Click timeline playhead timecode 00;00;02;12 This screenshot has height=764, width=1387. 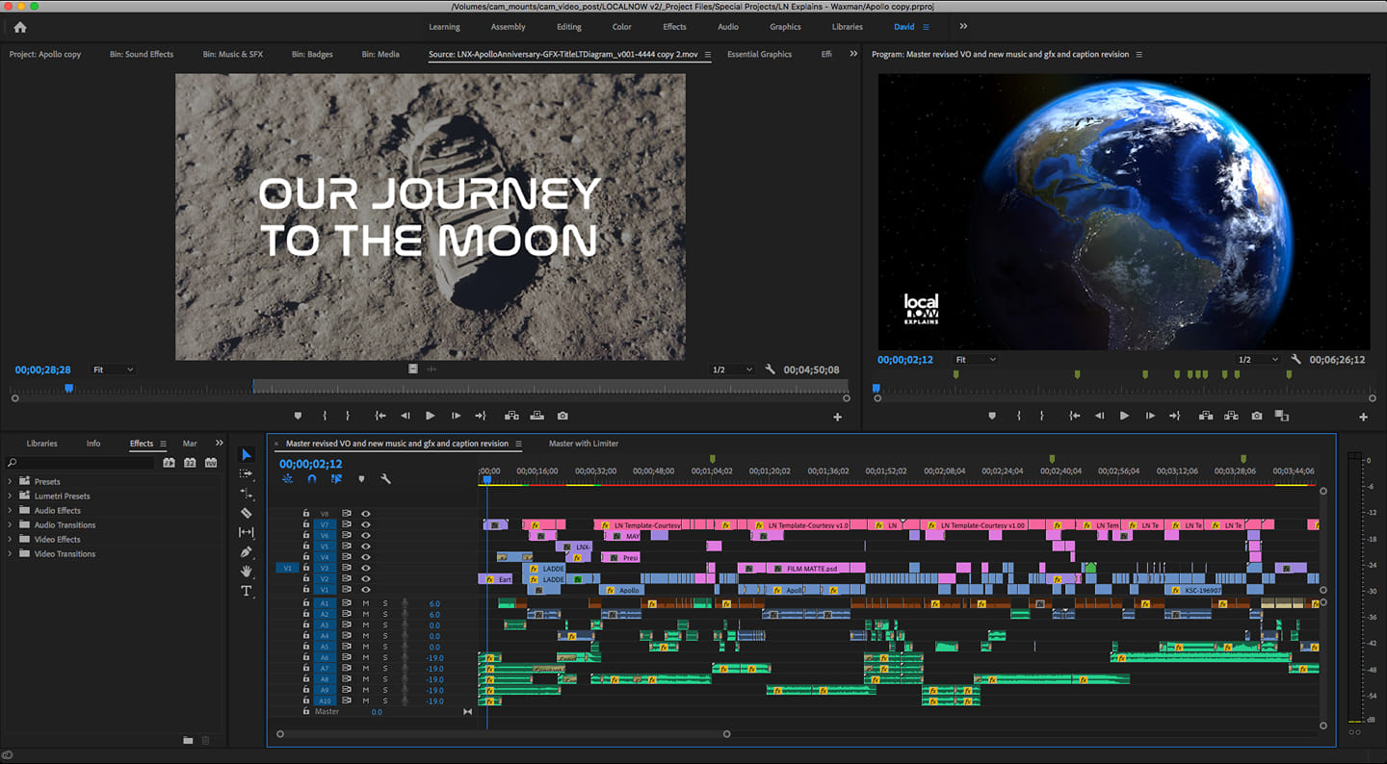click(310, 464)
